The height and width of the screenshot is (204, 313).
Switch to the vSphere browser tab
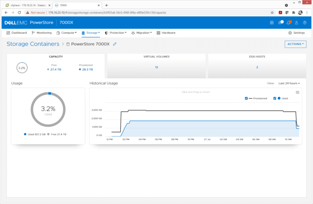pos(28,5)
